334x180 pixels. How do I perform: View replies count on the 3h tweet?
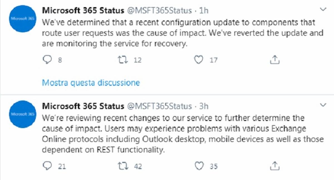click(61, 166)
